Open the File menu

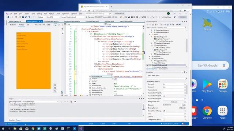pyautogui.click(x=11, y=14)
